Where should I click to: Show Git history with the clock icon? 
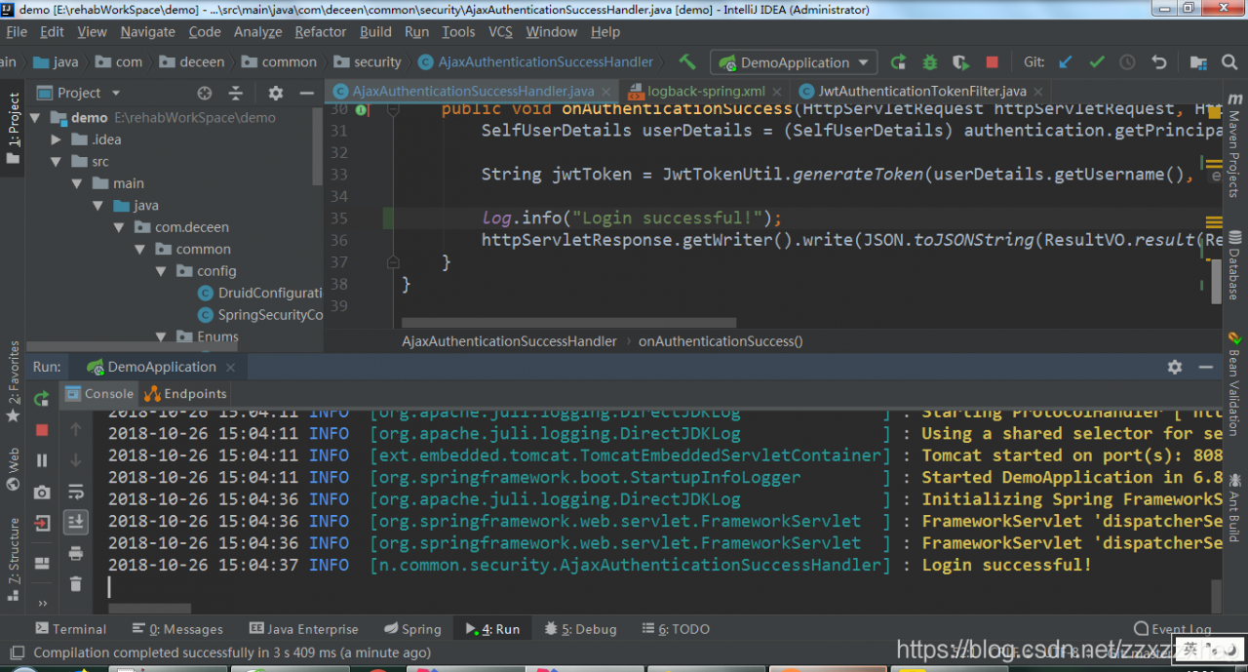[1128, 61]
